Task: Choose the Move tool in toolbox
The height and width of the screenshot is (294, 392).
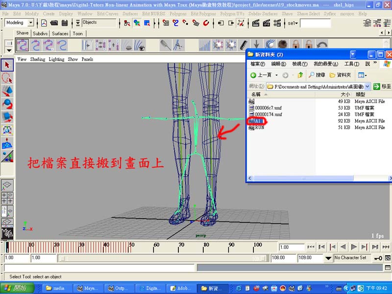Action: (7, 91)
